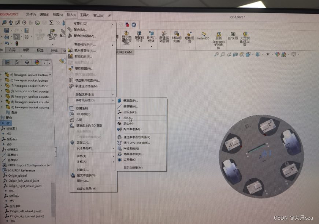Open the 视图(V) menu

pos(58,14)
